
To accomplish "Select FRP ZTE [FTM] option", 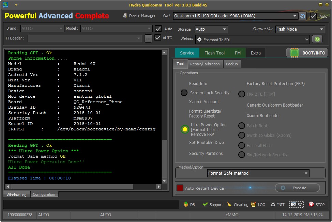I will [242, 94].
